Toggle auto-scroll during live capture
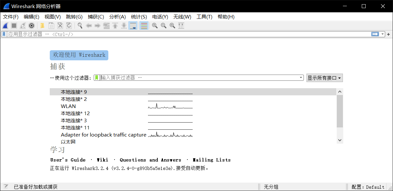393x191 pixels. pyautogui.click(x=133, y=26)
